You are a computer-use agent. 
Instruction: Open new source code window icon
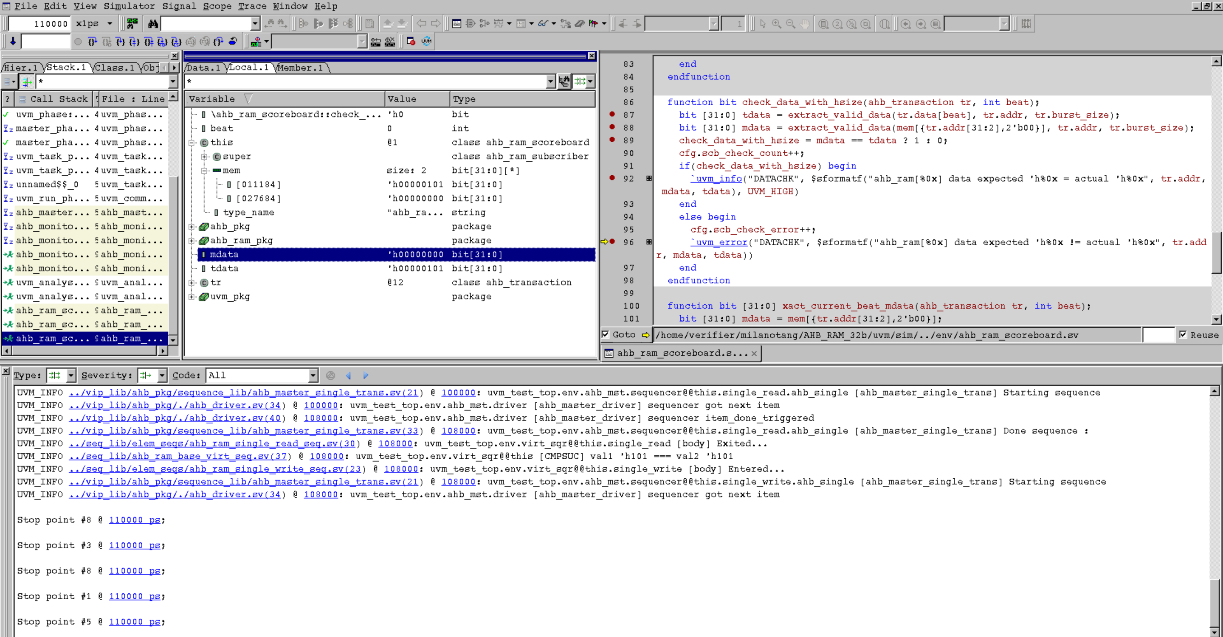456,24
